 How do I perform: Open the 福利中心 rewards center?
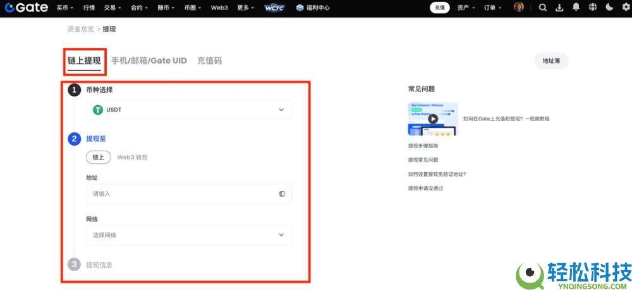pos(313,8)
